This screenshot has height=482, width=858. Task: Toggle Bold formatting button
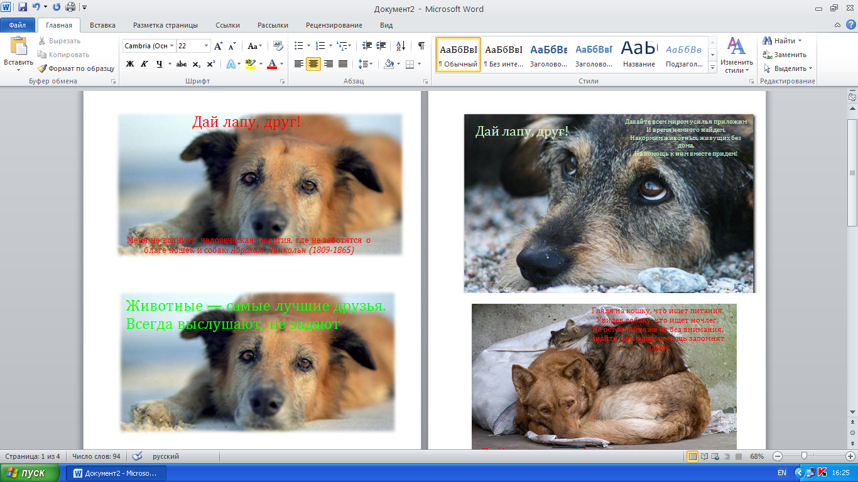click(130, 64)
